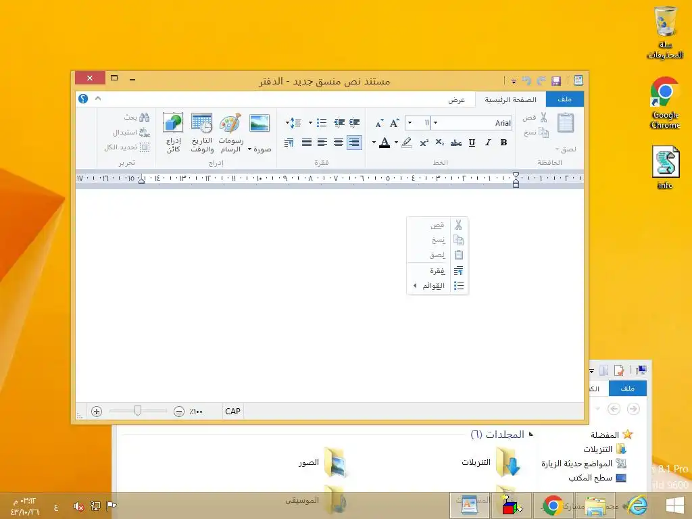Zoom out with the minus button

coord(178,412)
